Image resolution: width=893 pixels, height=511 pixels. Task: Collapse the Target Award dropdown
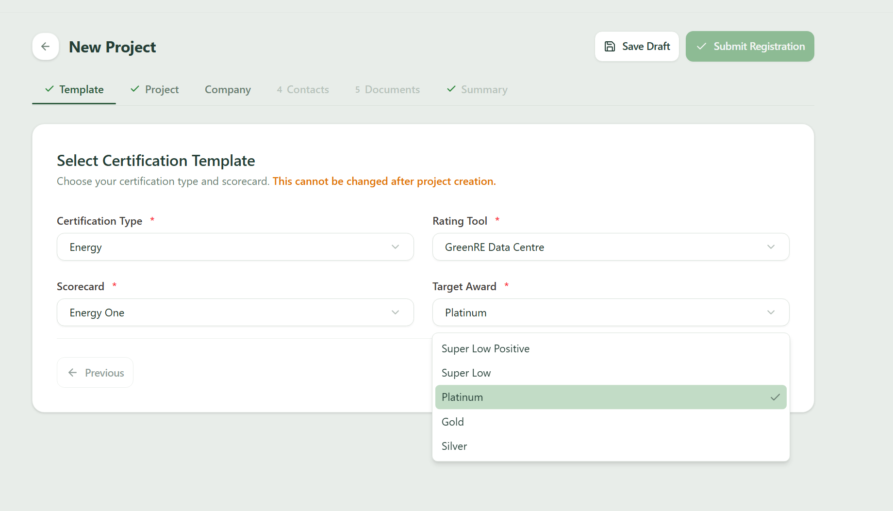coord(611,313)
